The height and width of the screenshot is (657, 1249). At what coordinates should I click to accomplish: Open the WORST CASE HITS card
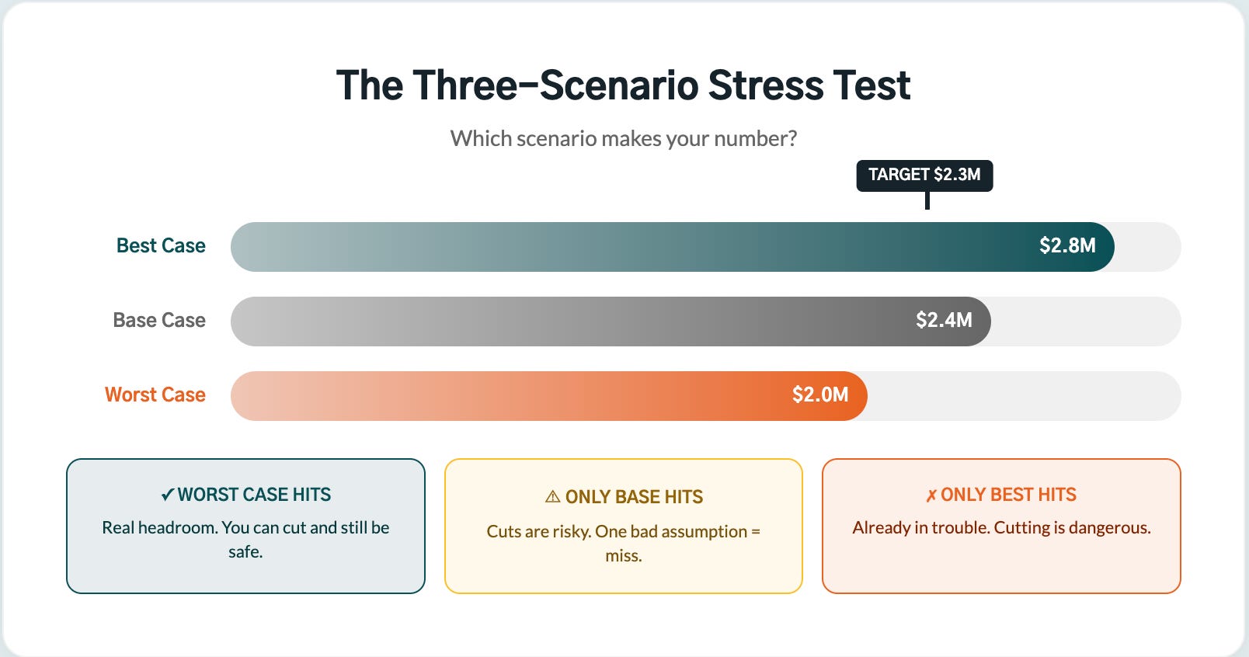(x=245, y=526)
